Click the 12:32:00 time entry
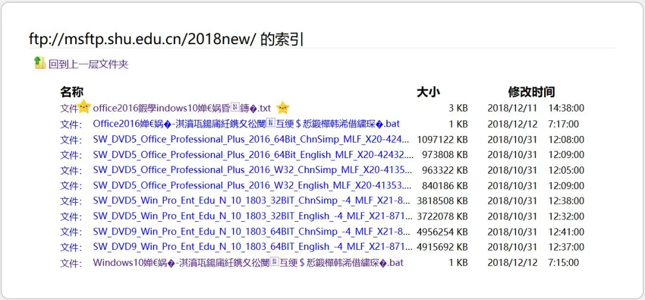645x300 pixels. coord(566,217)
